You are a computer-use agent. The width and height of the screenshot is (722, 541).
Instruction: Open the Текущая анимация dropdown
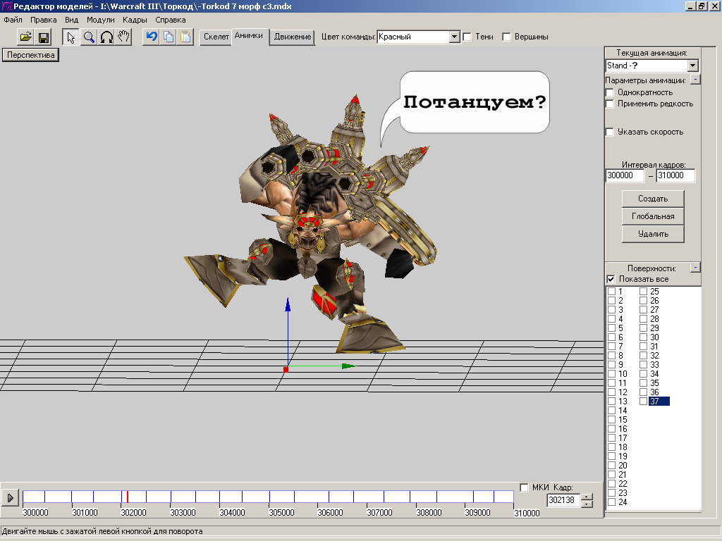(692, 66)
